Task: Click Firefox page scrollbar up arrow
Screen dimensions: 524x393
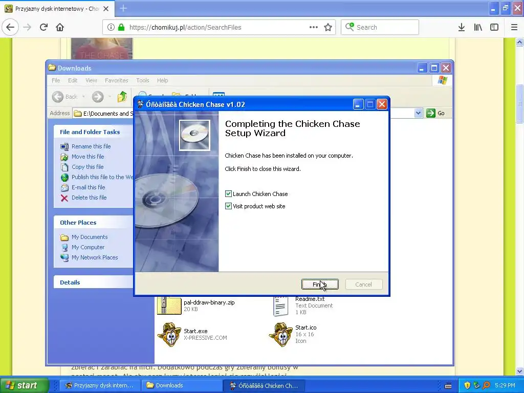Action: (519, 42)
